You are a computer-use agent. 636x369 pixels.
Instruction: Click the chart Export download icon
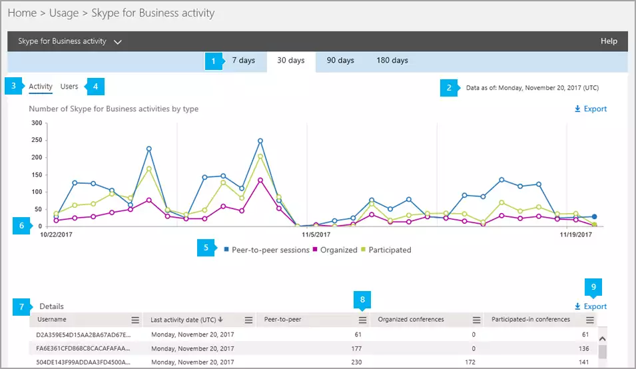point(577,109)
